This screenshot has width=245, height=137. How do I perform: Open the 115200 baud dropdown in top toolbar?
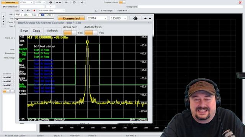(40, 3)
